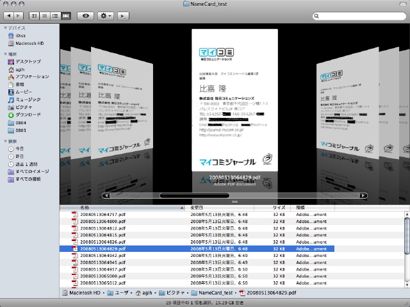Click the Cover Flow scrollbar thumb
Viewport: 410px width, 307px height.
195,195
